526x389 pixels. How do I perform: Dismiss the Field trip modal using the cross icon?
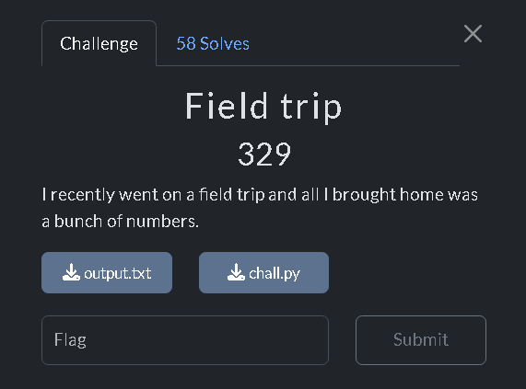click(x=473, y=33)
